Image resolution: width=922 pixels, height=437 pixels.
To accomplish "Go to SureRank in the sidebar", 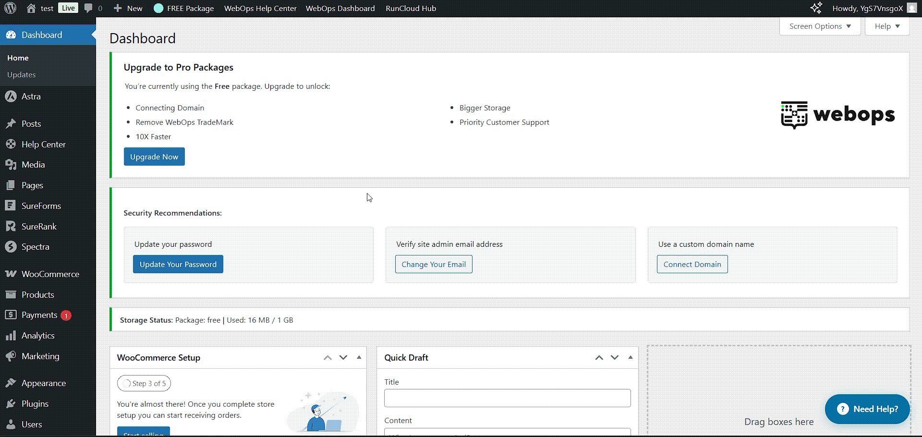I will pos(39,227).
